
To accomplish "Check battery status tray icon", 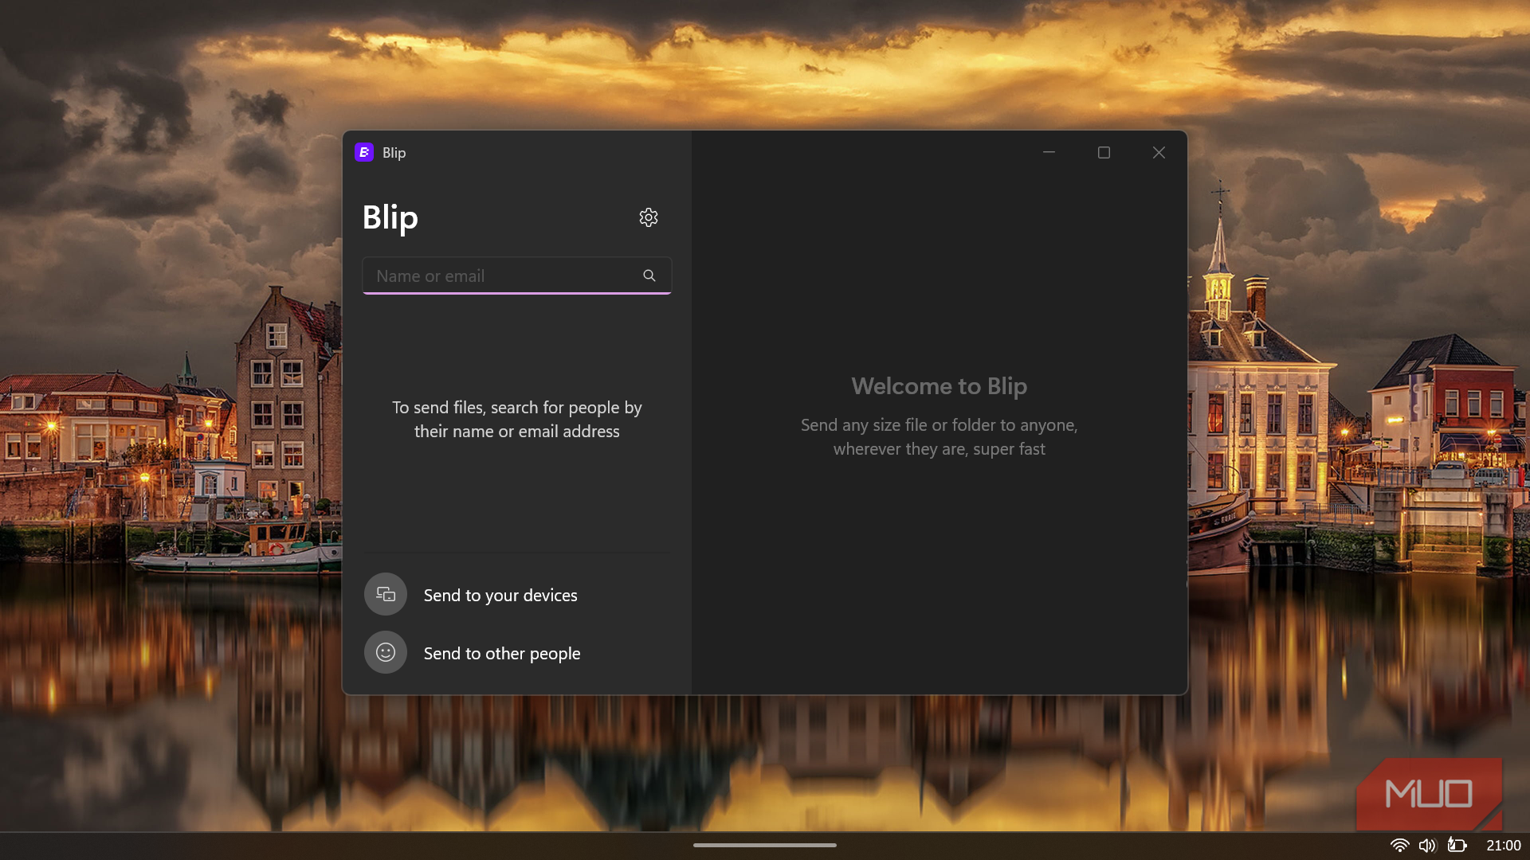I will click(1457, 845).
